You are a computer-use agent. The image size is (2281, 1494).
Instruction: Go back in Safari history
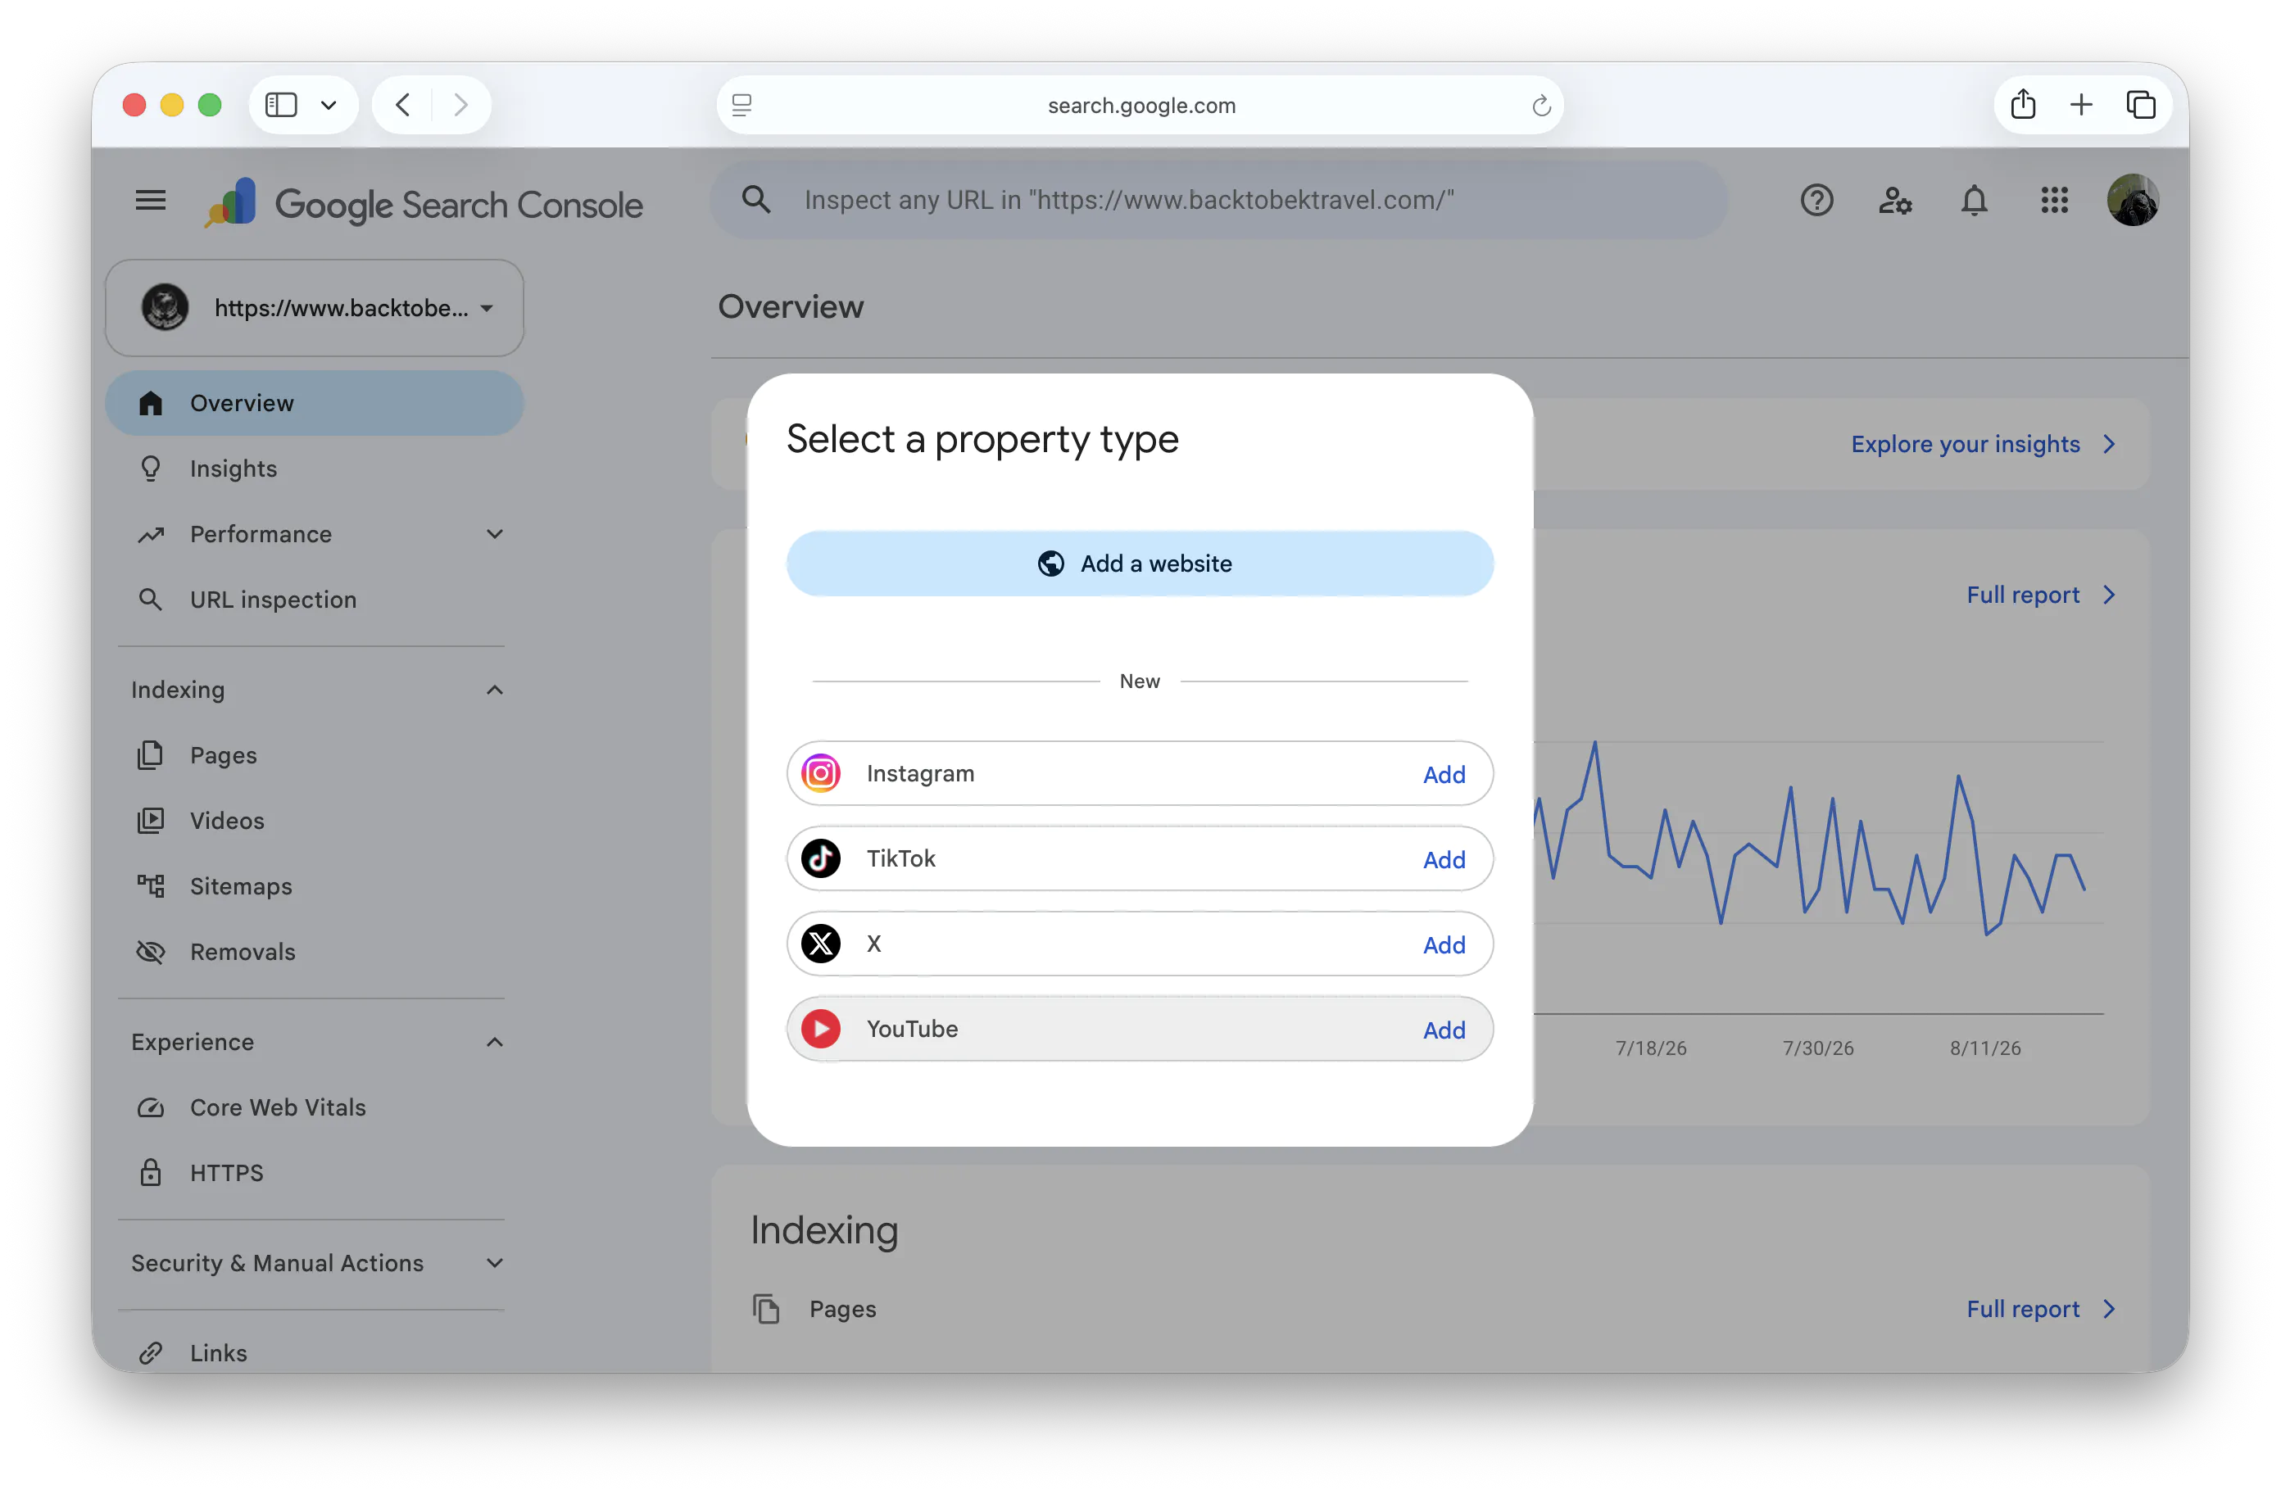[x=403, y=105]
